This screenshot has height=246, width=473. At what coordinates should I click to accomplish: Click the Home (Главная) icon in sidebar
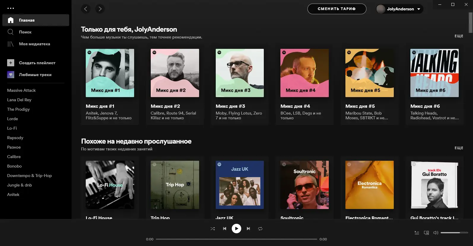click(11, 20)
